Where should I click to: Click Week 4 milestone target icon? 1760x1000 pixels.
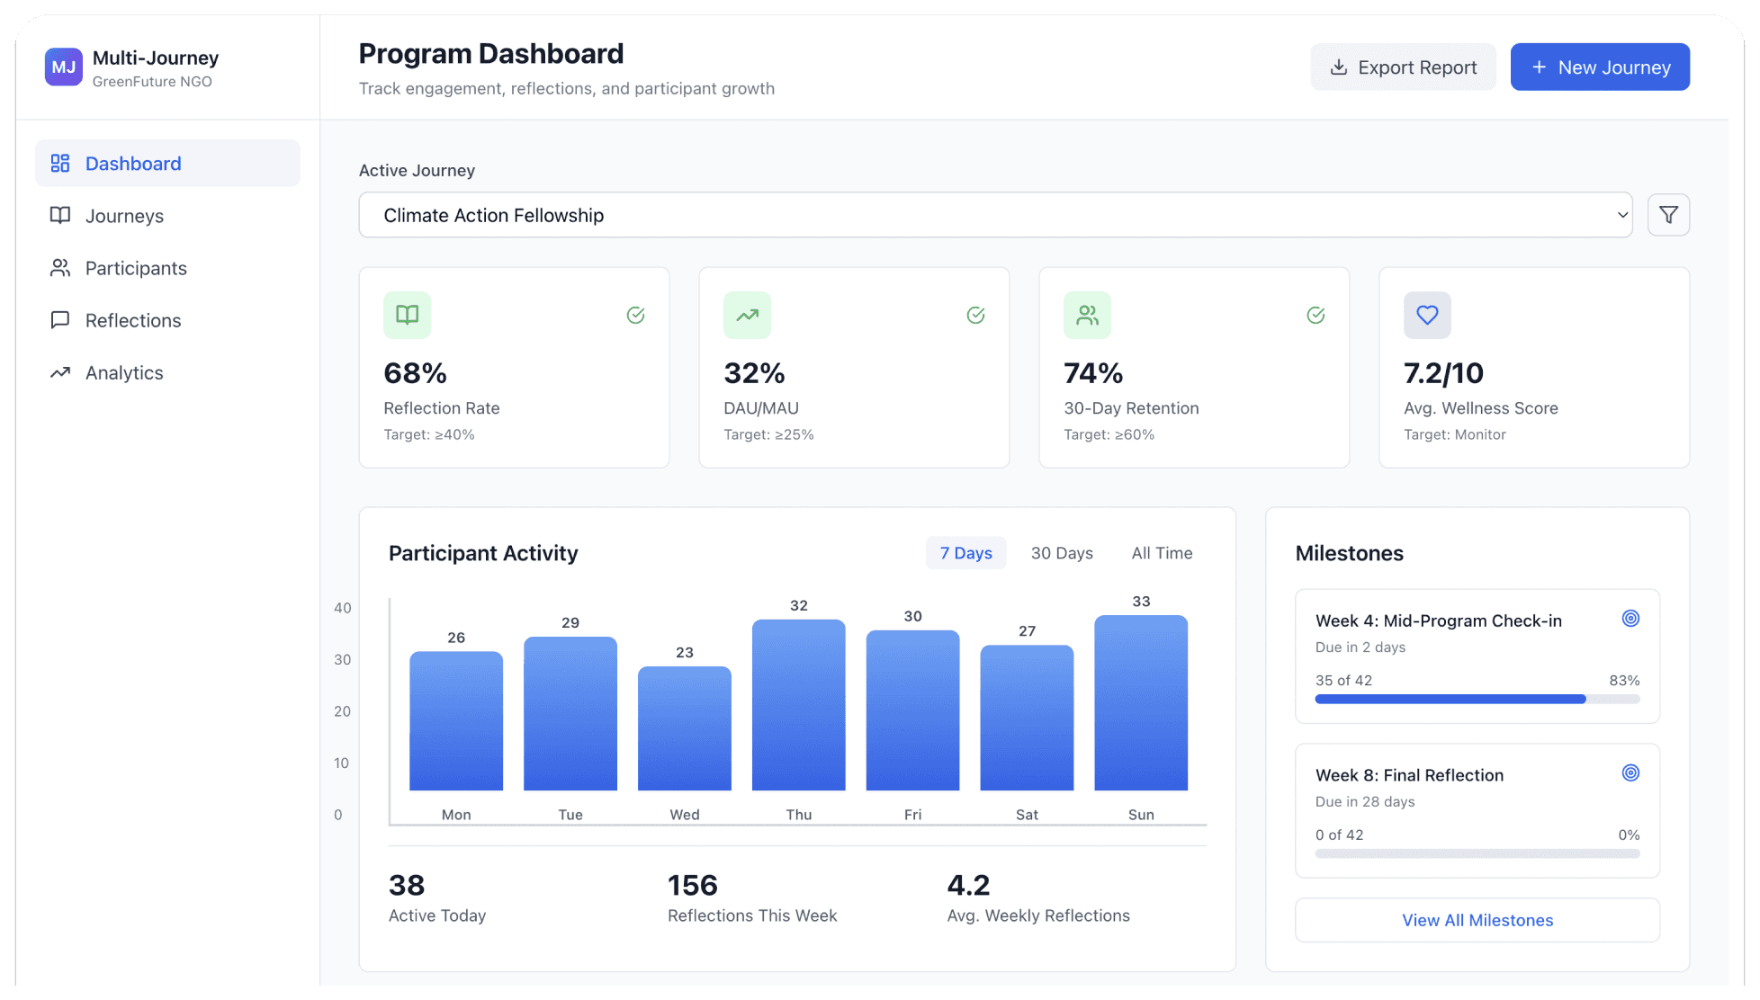1630,619
